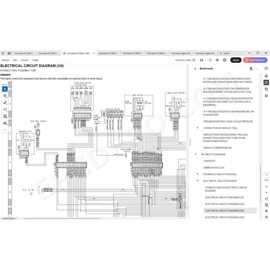Close the active Komatsu PC360LC-11E0 tab
Image resolution: width=270 pixels, height=270 pixels.
94,53
